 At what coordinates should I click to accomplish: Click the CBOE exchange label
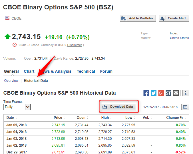[x=17, y=18]
